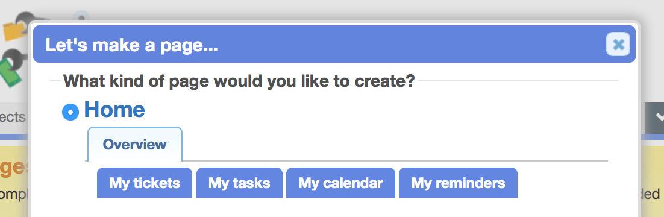Switch to the Overview tab
The height and width of the screenshot is (217, 664).
click(134, 145)
